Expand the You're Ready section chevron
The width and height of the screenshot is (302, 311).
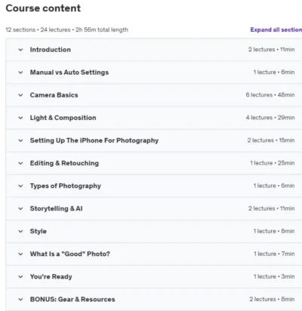(20, 277)
